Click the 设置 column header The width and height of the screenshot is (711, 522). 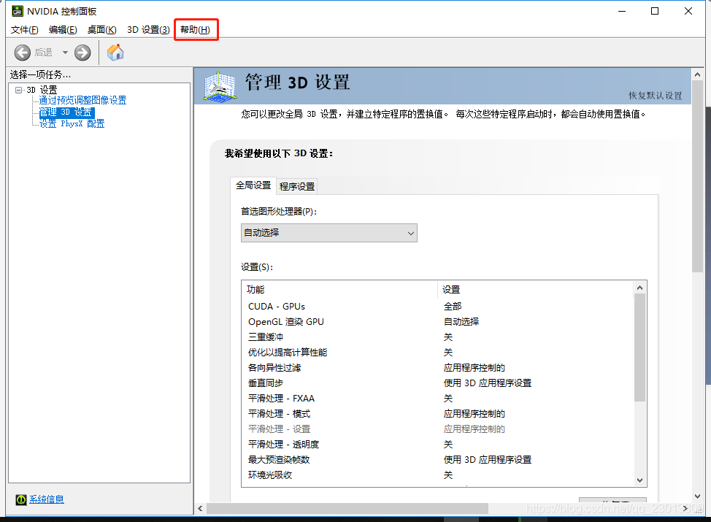point(536,289)
